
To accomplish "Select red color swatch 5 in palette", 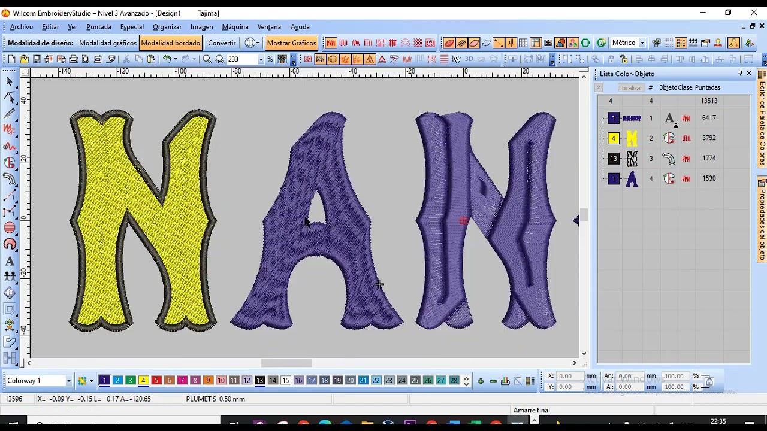I will (156, 381).
